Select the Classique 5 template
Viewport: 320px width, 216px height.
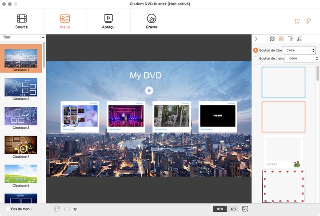pyautogui.click(x=21, y=176)
